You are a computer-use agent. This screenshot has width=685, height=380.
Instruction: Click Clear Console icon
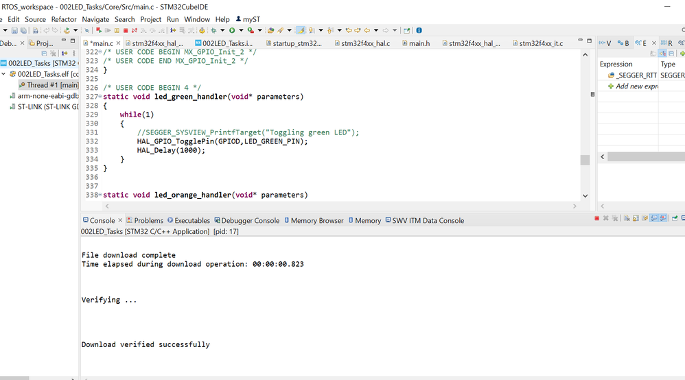tap(626, 218)
